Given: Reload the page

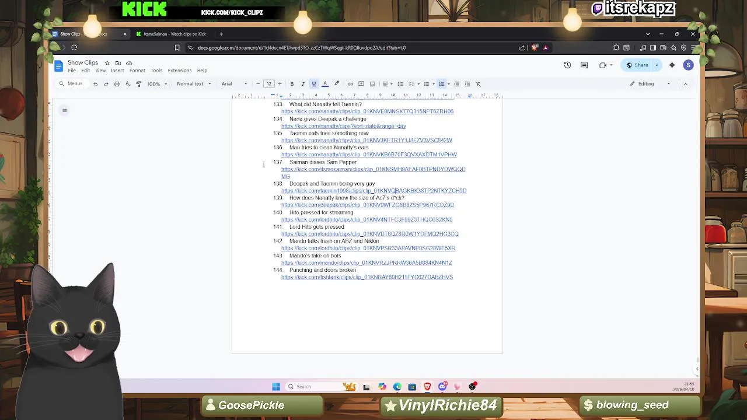Looking at the screenshot, I should point(74,48).
